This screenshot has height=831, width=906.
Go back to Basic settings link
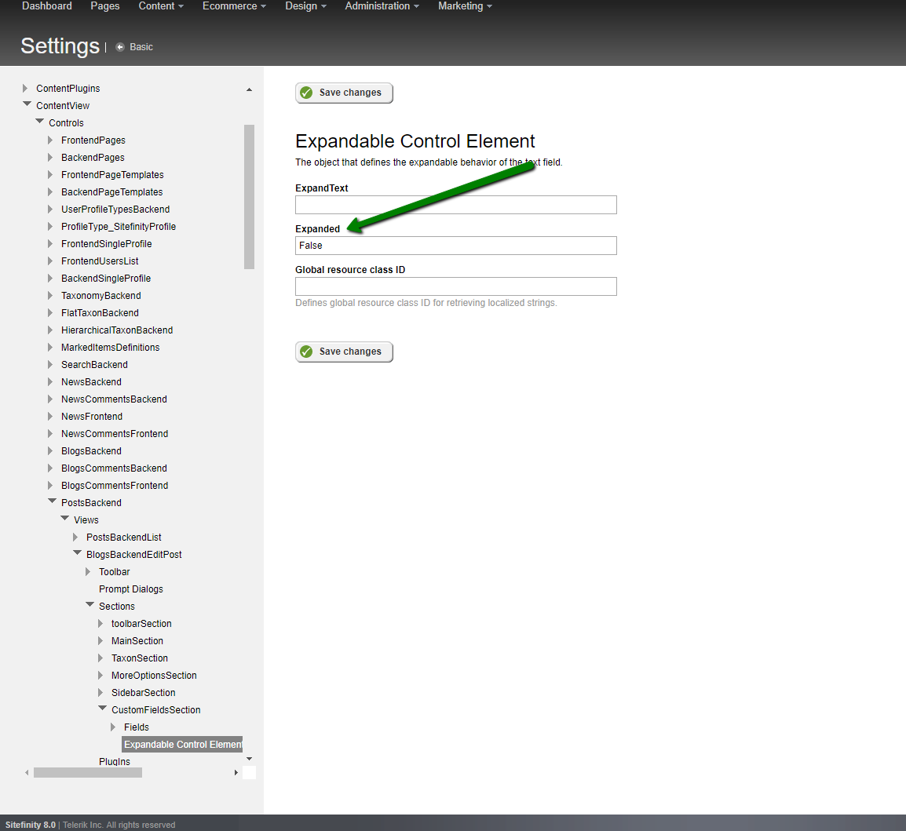pos(141,47)
